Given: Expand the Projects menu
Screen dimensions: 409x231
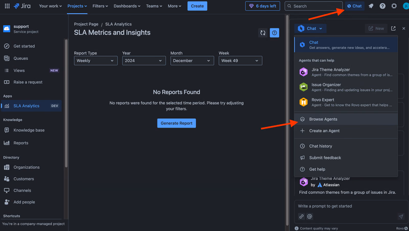Looking at the screenshot, I should (x=77, y=6).
